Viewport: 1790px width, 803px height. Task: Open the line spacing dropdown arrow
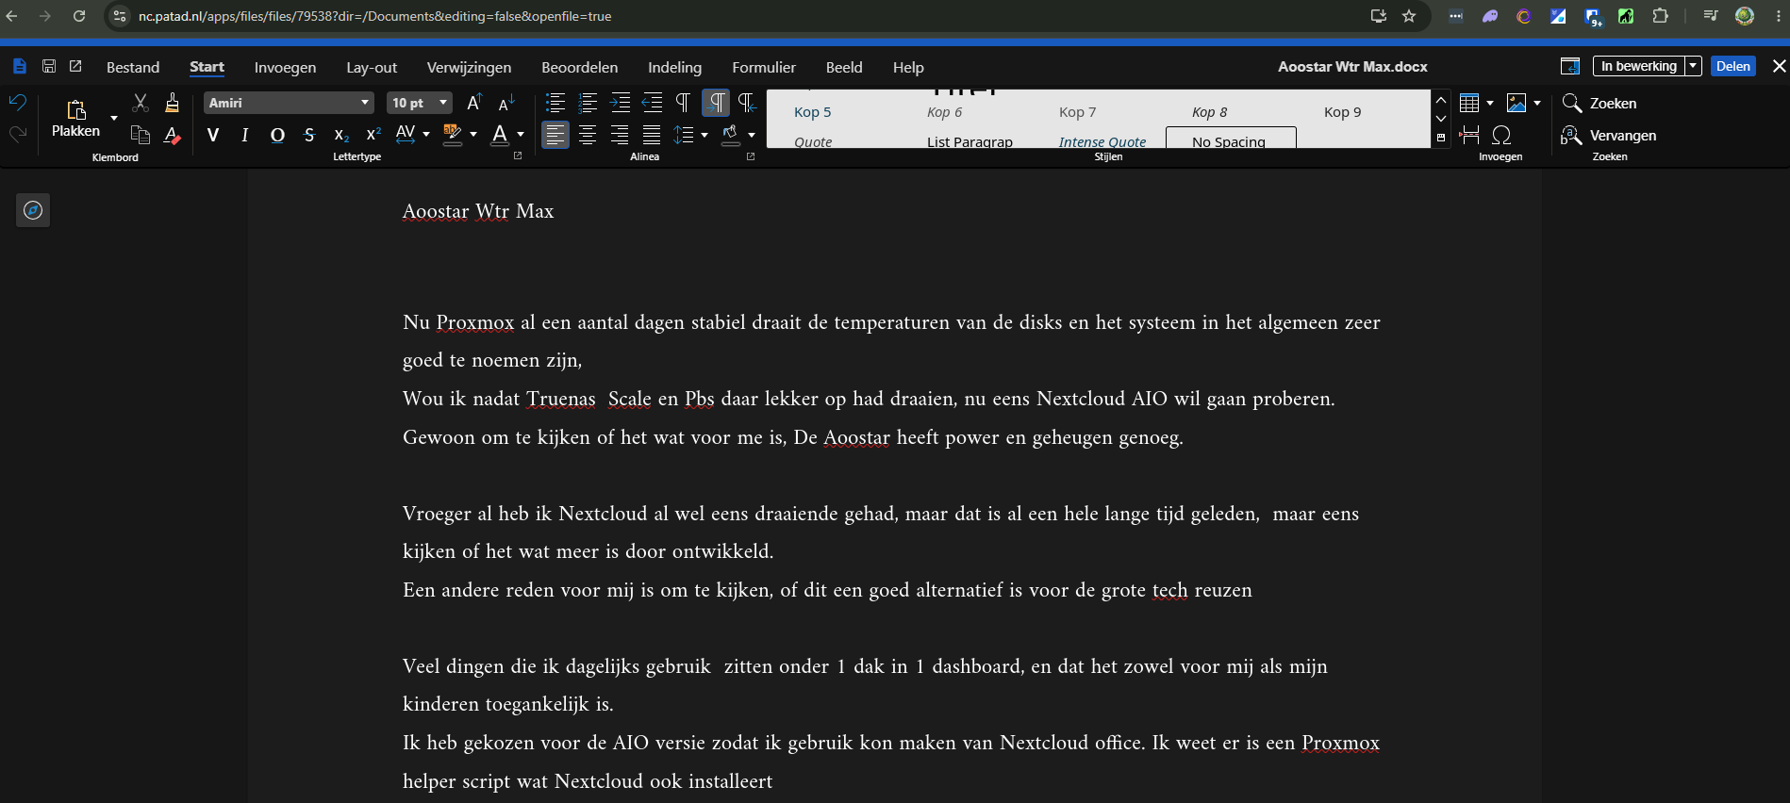(704, 135)
